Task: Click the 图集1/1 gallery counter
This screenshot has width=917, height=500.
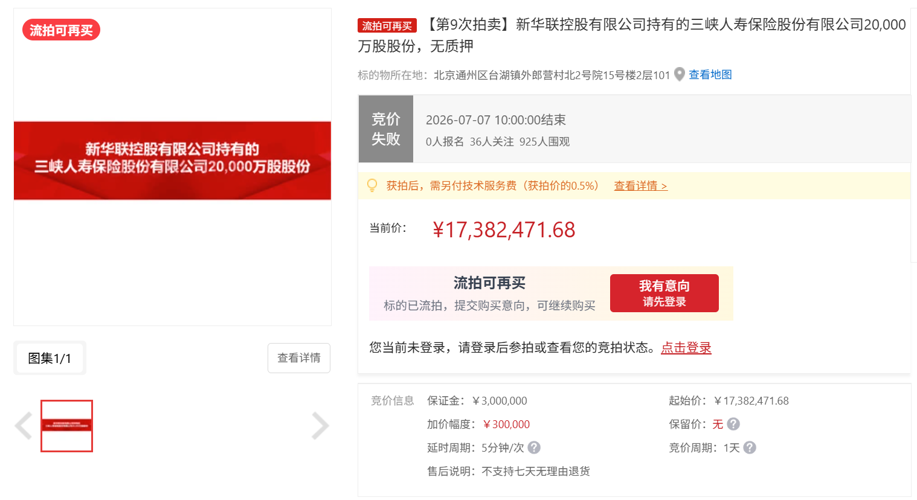Action: tap(50, 358)
